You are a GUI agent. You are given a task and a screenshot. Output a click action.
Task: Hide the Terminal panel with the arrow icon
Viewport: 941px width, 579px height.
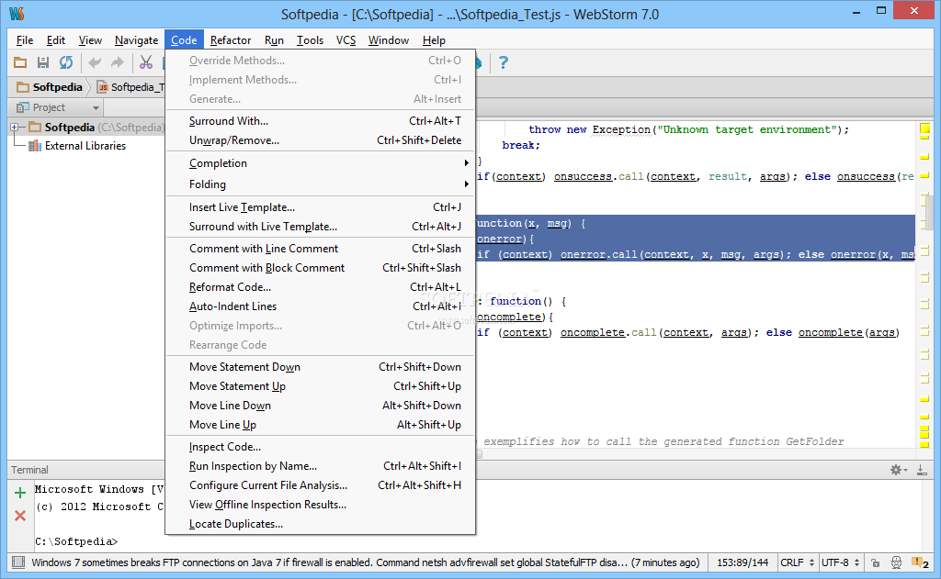(922, 470)
